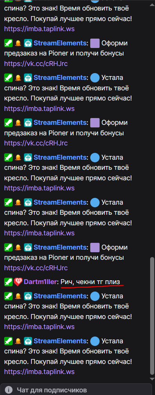This screenshot has height=395, width=155.
Task: Click the info icon next to Чат для подписчиков
Action: click(9, 390)
